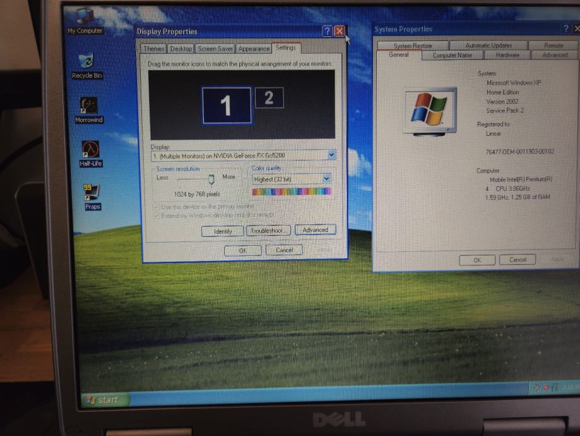
Task: Click the System Properties help question-mark button
Action: 565,28
